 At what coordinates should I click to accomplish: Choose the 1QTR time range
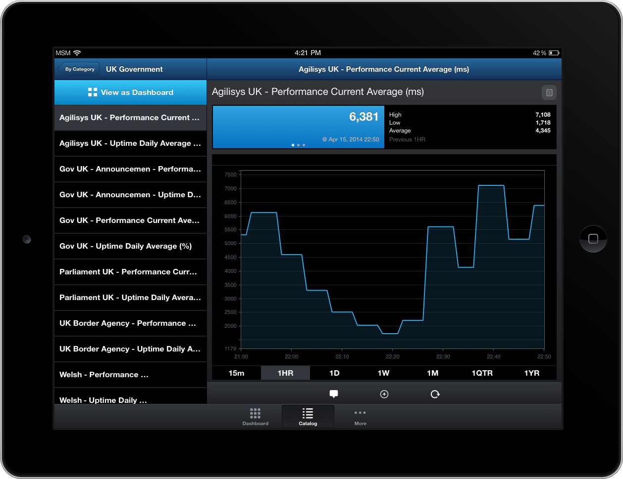pos(482,373)
